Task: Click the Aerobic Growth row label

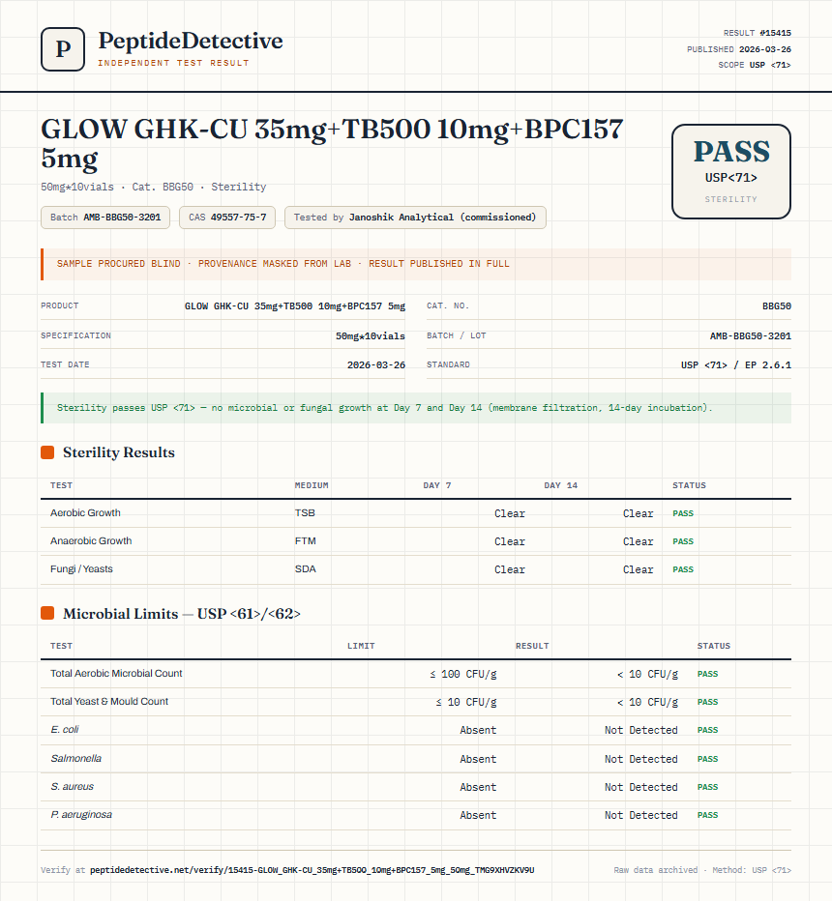Action: (x=85, y=513)
